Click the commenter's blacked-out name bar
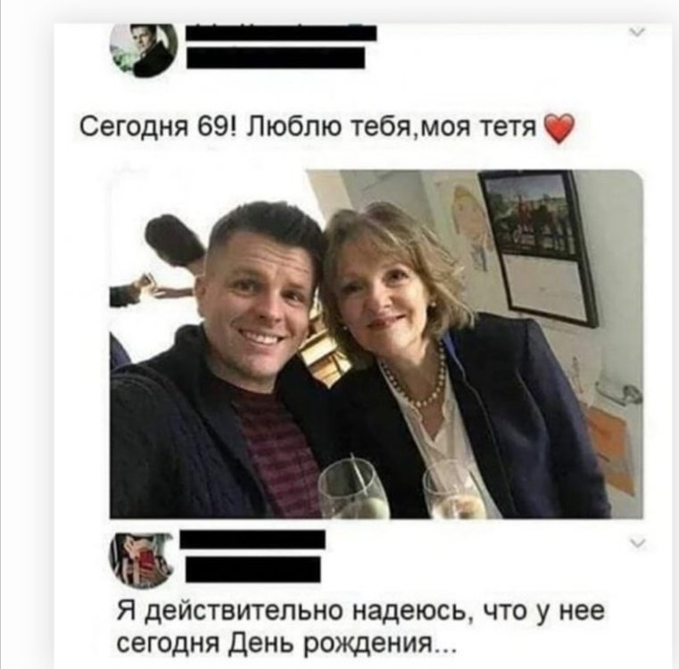The width and height of the screenshot is (679, 669). pos(253,540)
